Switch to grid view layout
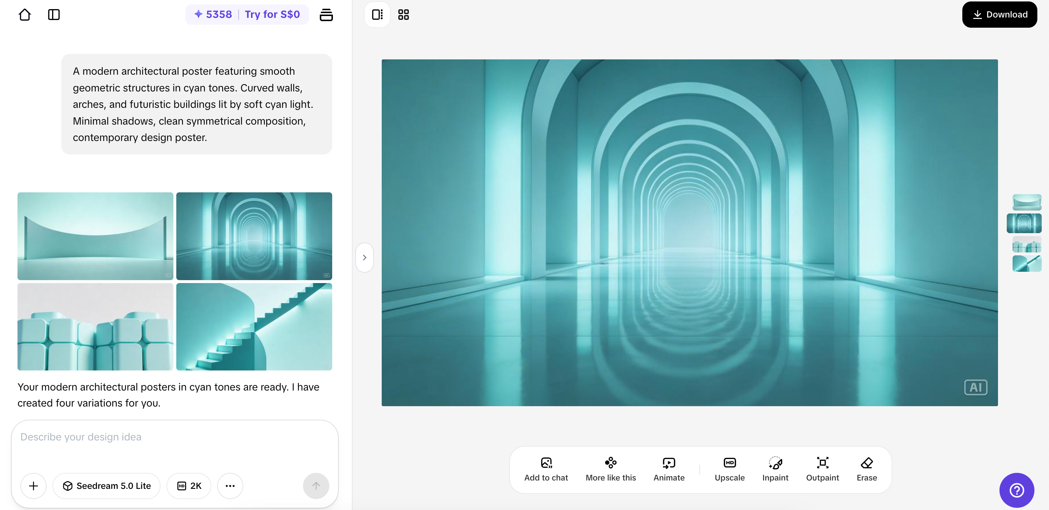This screenshot has height=510, width=1049. (x=403, y=15)
